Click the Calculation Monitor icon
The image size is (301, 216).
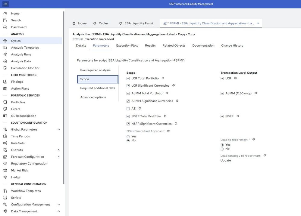(5, 68)
